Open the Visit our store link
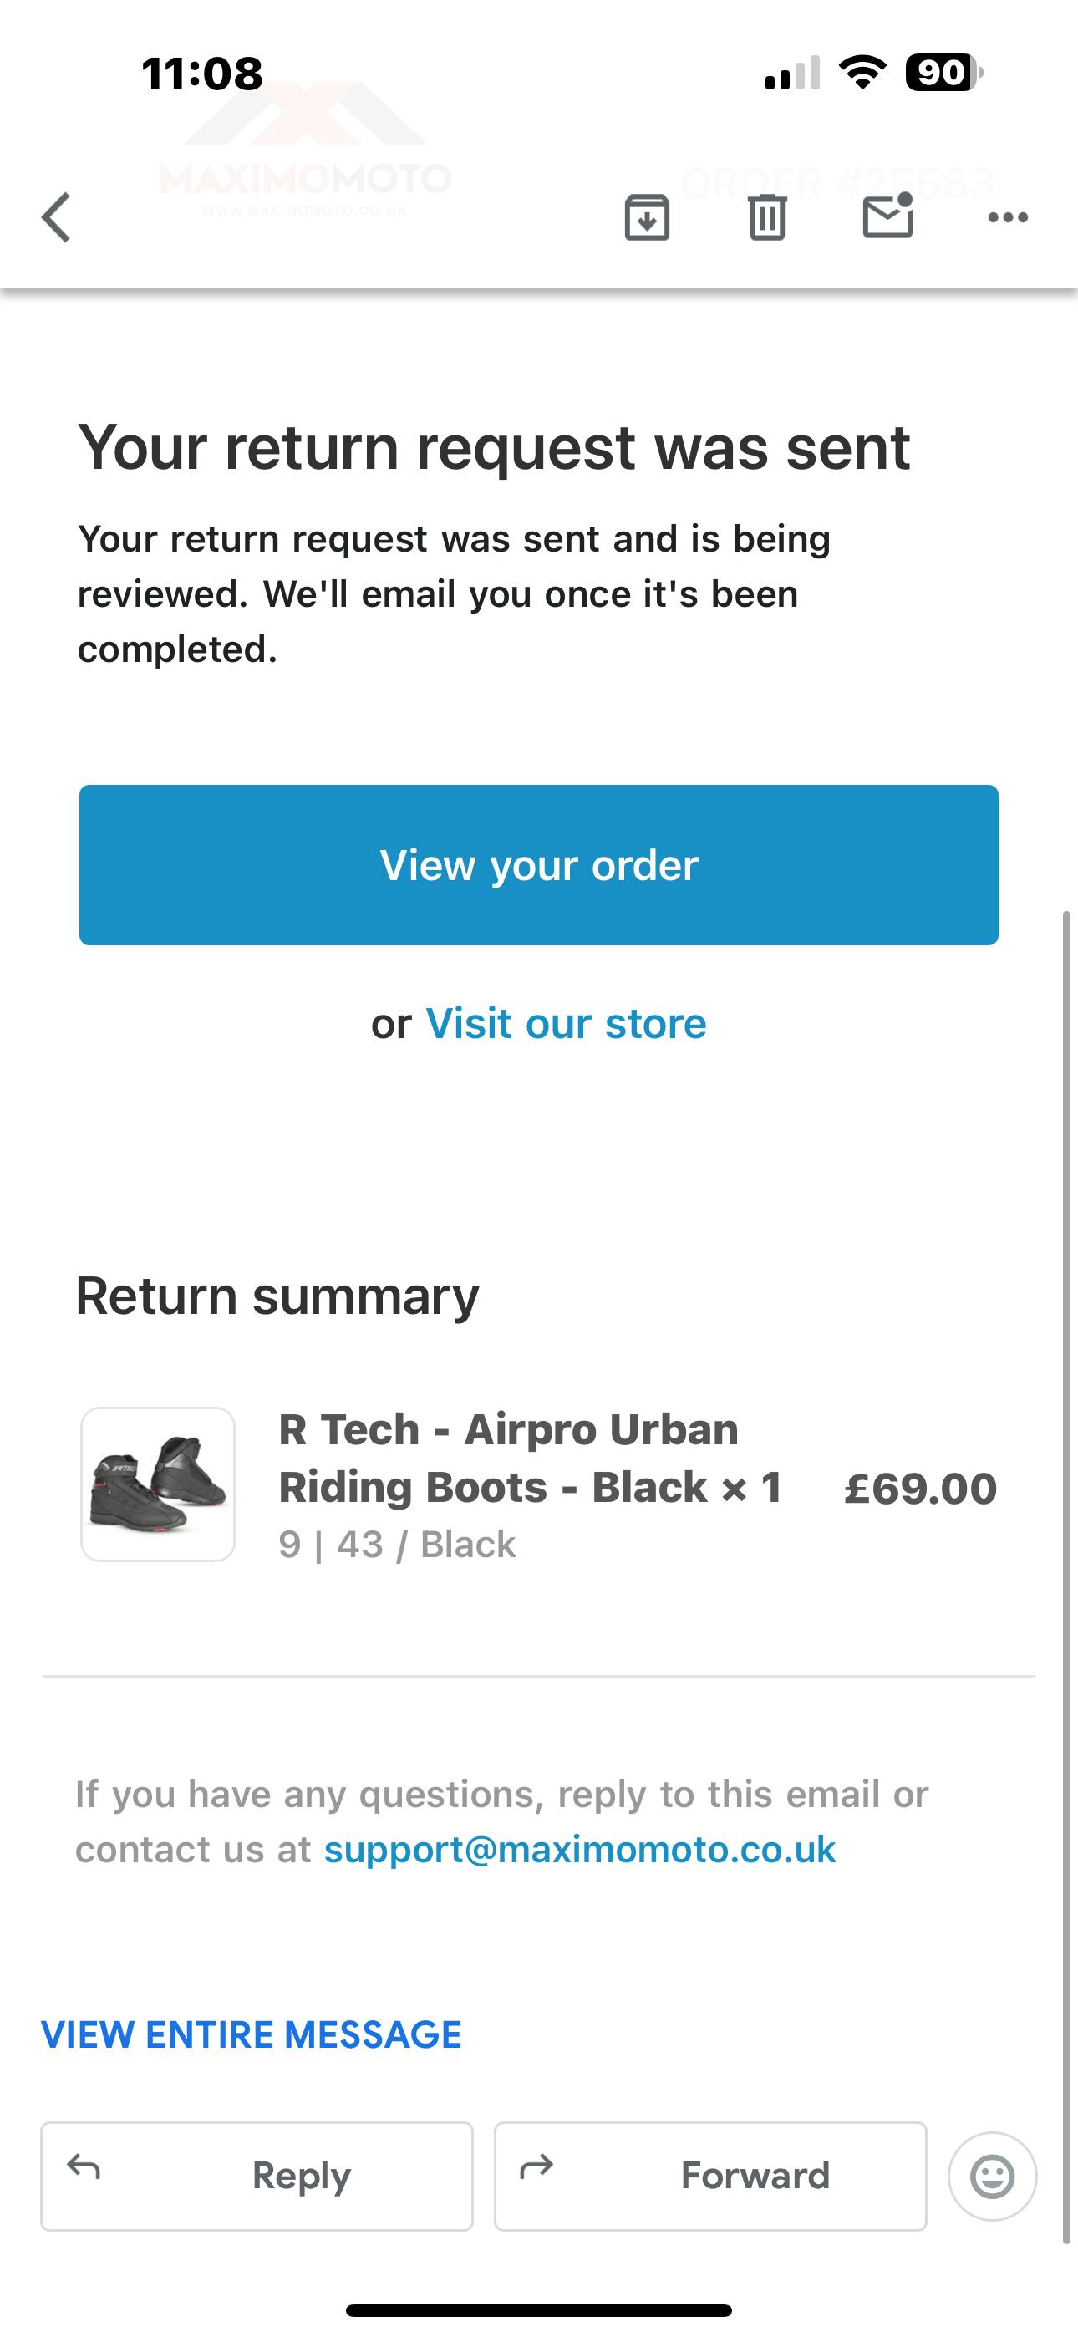This screenshot has height=2337, width=1078. coord(565,1023)
